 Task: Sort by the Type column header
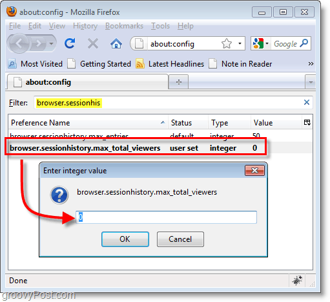(x=229, y=123)
